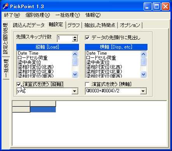Screen dimensions: 172x151
Task: Click the grid column header cell above blue cell
Action: click(43, 104)
